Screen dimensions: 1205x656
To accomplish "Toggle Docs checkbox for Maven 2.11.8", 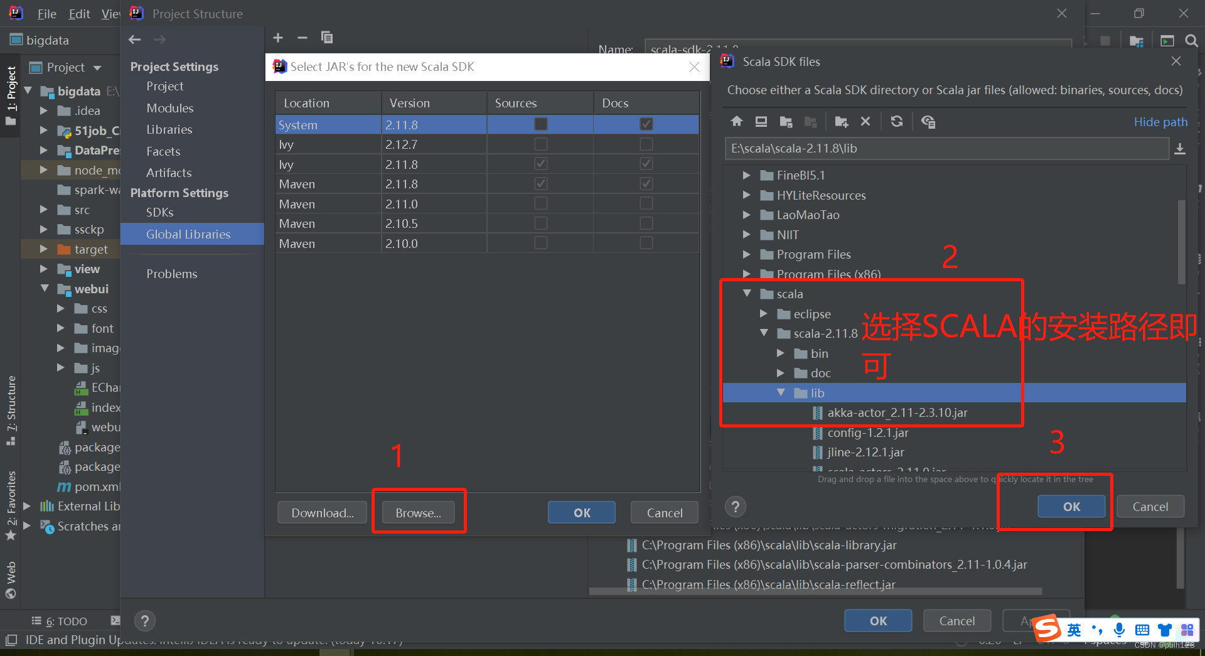I will (x=646, y=184).
